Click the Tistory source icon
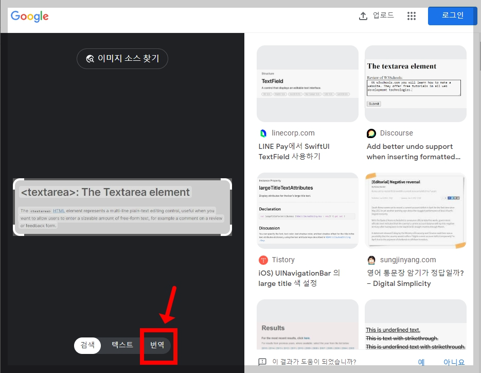This screenshot has height=373, width=481. point(263,260)
